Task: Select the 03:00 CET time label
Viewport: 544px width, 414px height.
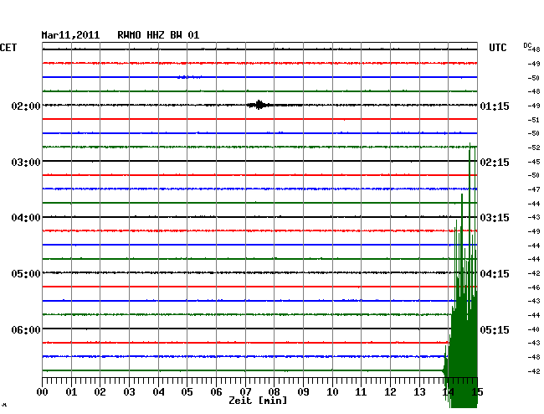Action: [x=26, y=163]
